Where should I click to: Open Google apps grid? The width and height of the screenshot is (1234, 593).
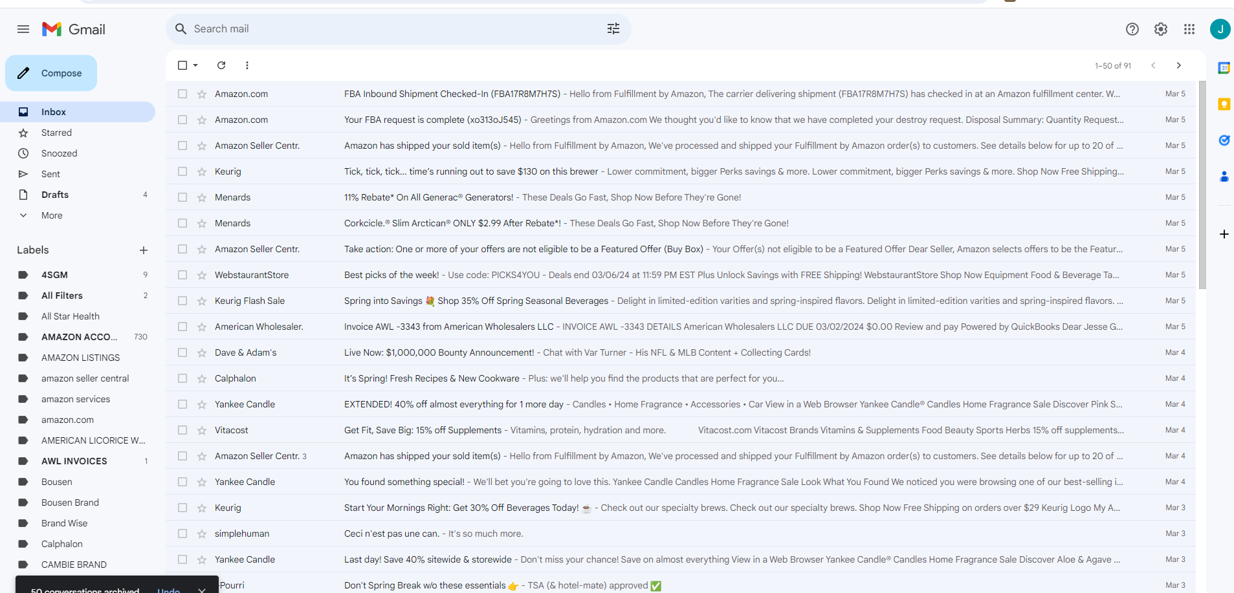tap(1189, 29)
